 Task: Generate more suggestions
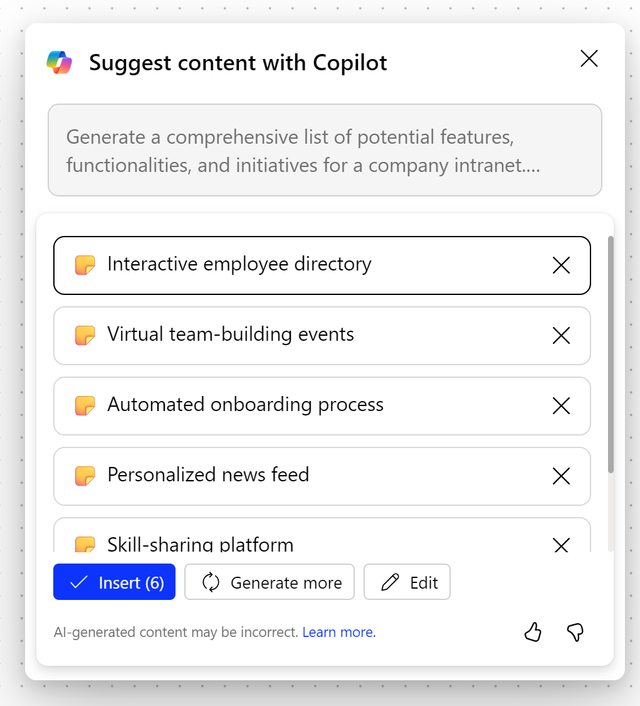pos(270,582)
